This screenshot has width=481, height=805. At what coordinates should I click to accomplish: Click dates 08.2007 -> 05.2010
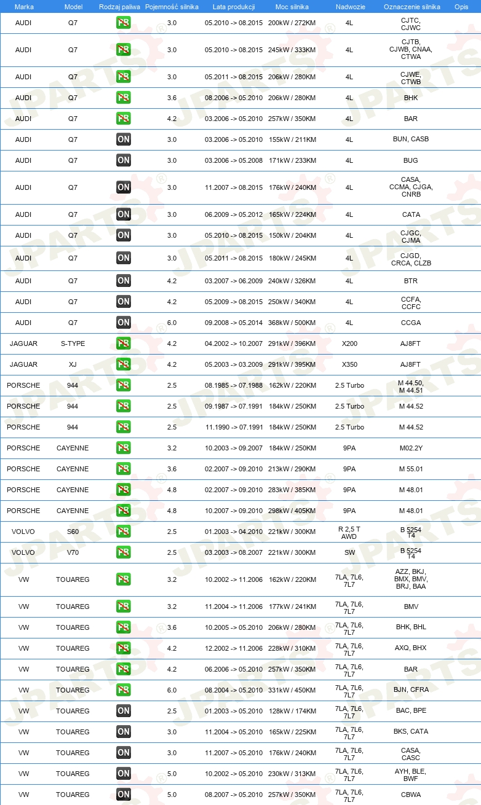pyautogui.click(x=234, y=795)
